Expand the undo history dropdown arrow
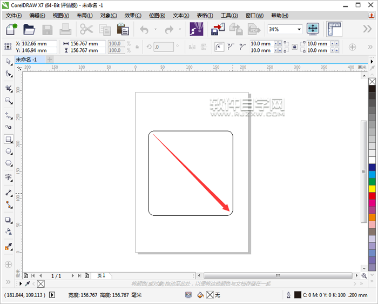This screenshot has width=378, height=304. coord(156,29)
